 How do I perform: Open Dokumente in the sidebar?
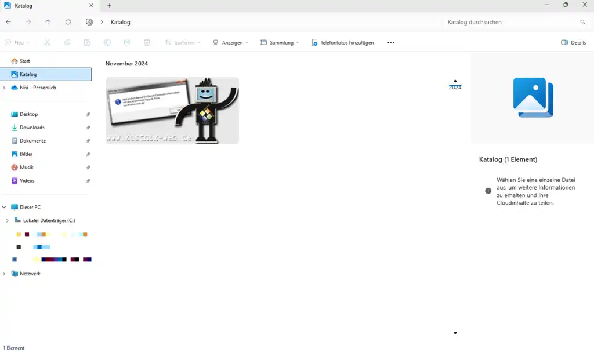32,141
